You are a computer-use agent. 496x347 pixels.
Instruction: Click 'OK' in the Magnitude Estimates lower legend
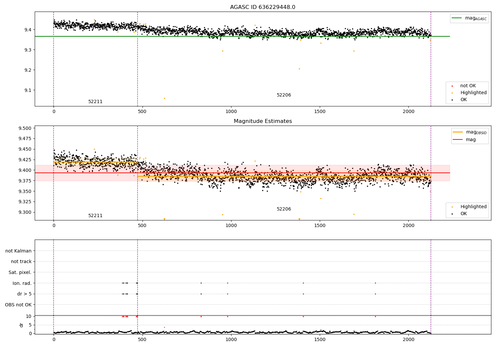pos(464,214)
